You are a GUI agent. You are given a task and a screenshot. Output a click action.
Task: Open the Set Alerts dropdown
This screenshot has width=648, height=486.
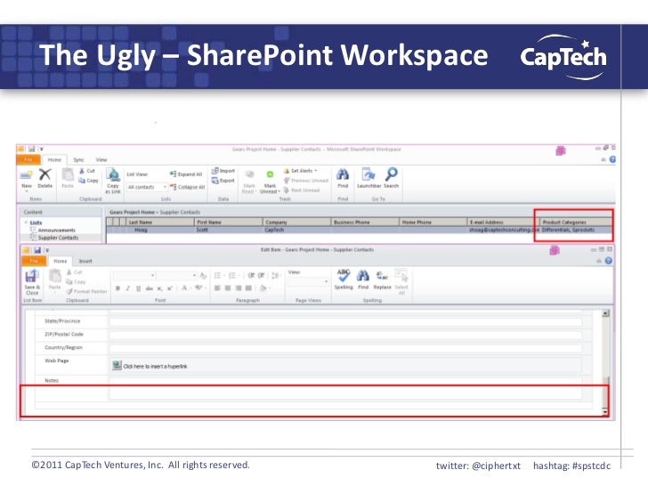coord(301,171)
